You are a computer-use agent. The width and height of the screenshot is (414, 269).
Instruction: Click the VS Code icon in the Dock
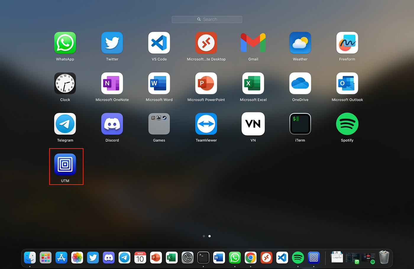point(282,258)
